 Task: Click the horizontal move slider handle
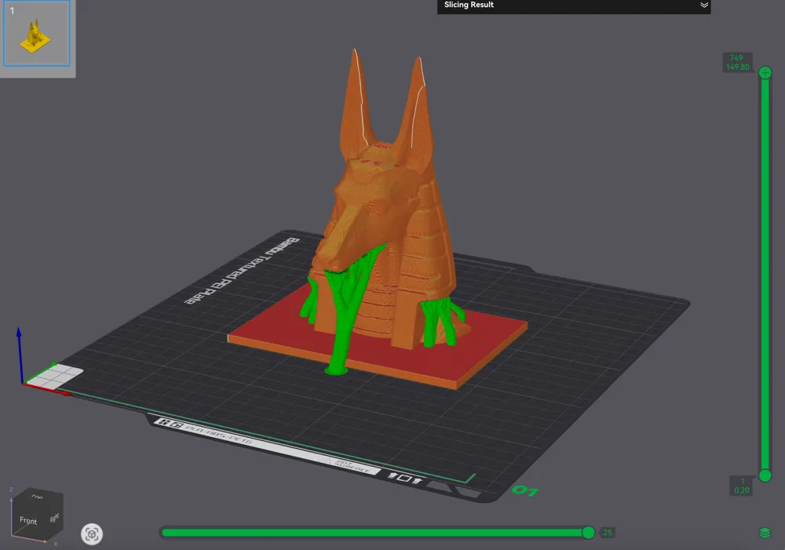588,533
